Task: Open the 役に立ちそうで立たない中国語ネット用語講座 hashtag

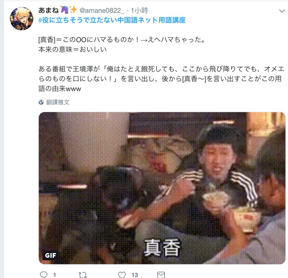Action: (112, 20)
